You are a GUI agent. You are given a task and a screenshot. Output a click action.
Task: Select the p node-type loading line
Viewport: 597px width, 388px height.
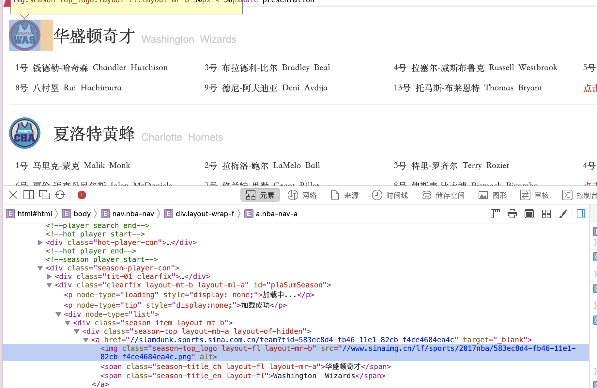point(189,295)
